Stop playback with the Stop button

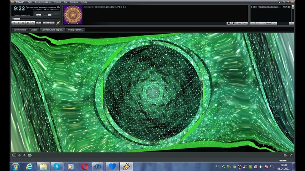pos(27,23)
